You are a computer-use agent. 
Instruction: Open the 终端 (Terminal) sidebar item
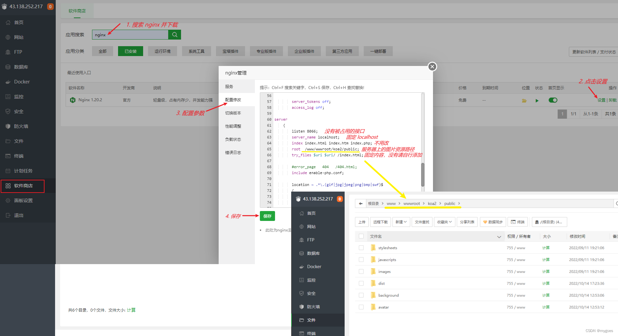(18, 156)
